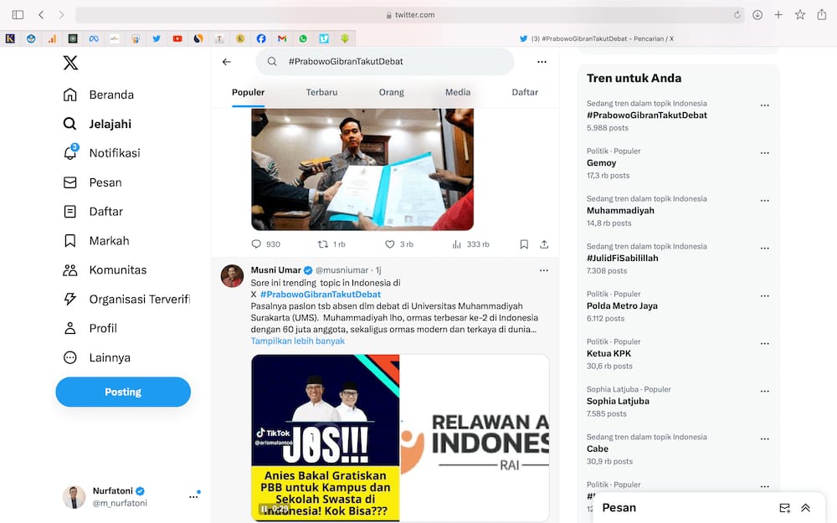Open Musni Umar's profile name link

click(x=276, y=270)
